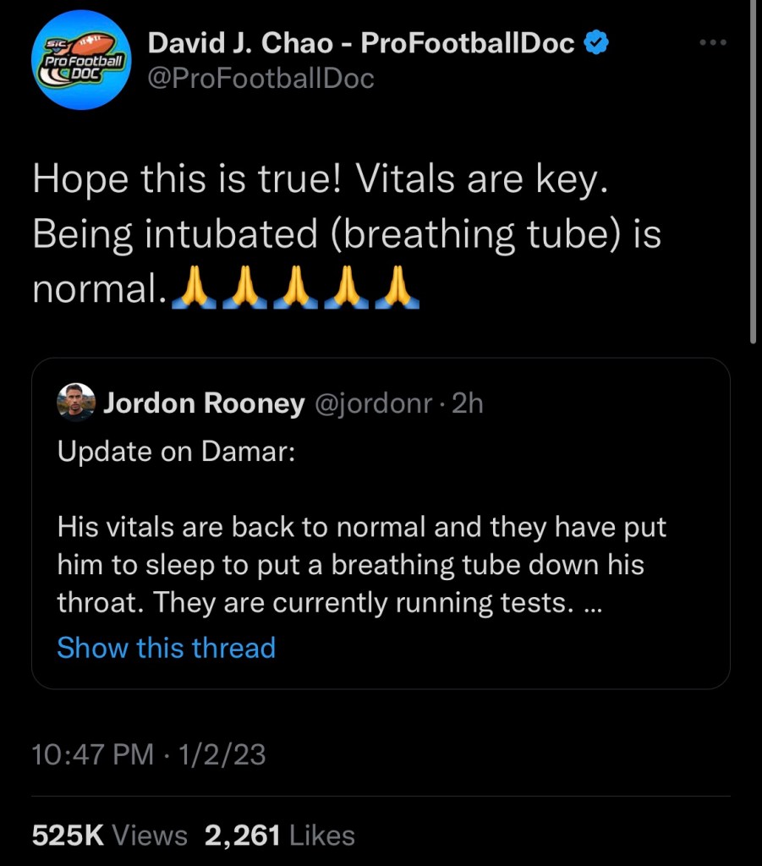
Task: Click the "Update on Damar:" line
Action: point(175,451)
